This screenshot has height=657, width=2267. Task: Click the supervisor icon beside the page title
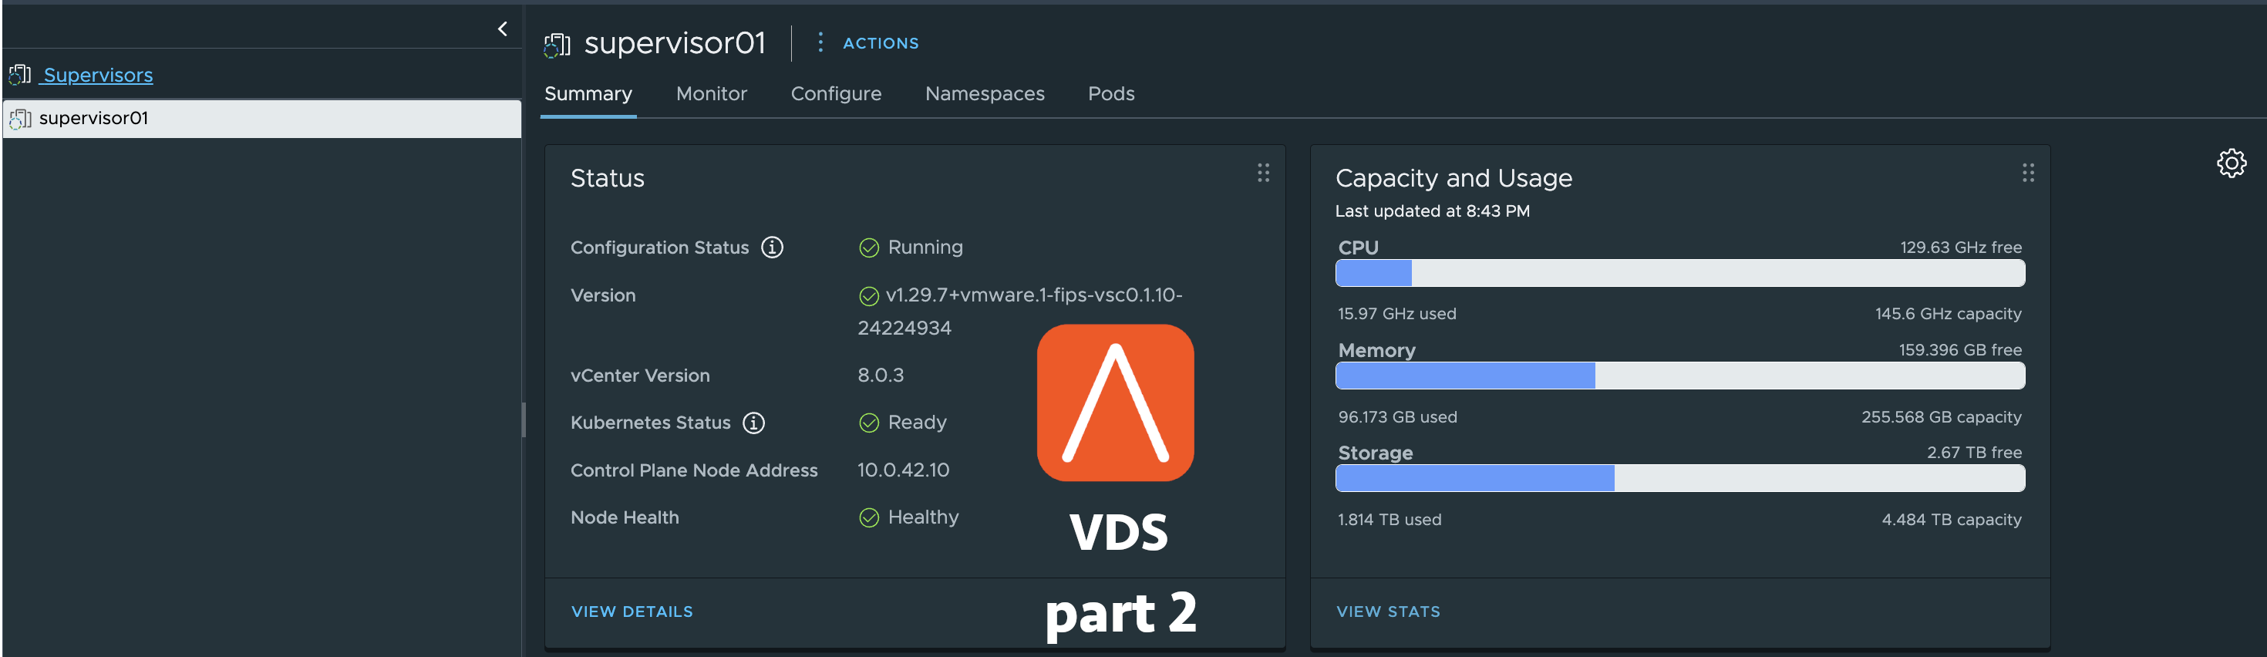pos(557,45)
